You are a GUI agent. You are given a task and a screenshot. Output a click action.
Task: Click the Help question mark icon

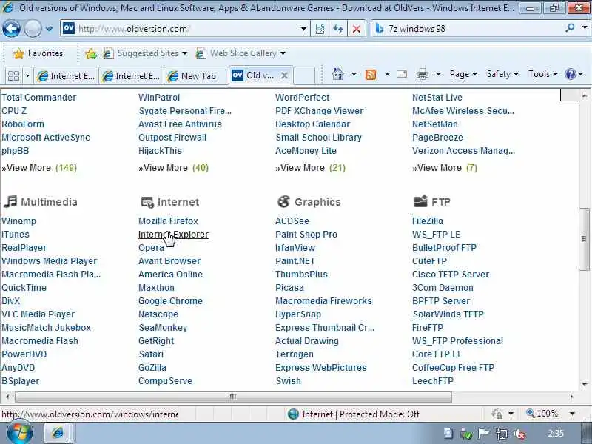coord(570,74)
